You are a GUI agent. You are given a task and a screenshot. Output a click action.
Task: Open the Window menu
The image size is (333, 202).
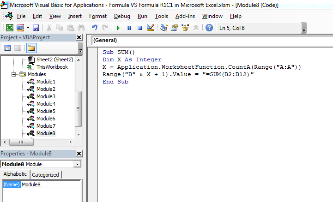pyautogui.click(x=212, y=16)
